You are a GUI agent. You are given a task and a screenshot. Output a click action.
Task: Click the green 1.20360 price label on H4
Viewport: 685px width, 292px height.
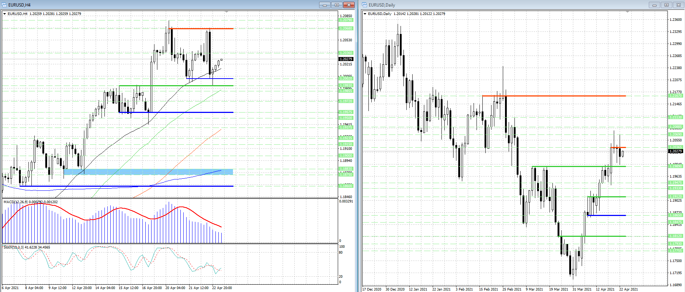pyautogui.click(x=346, y=53)
